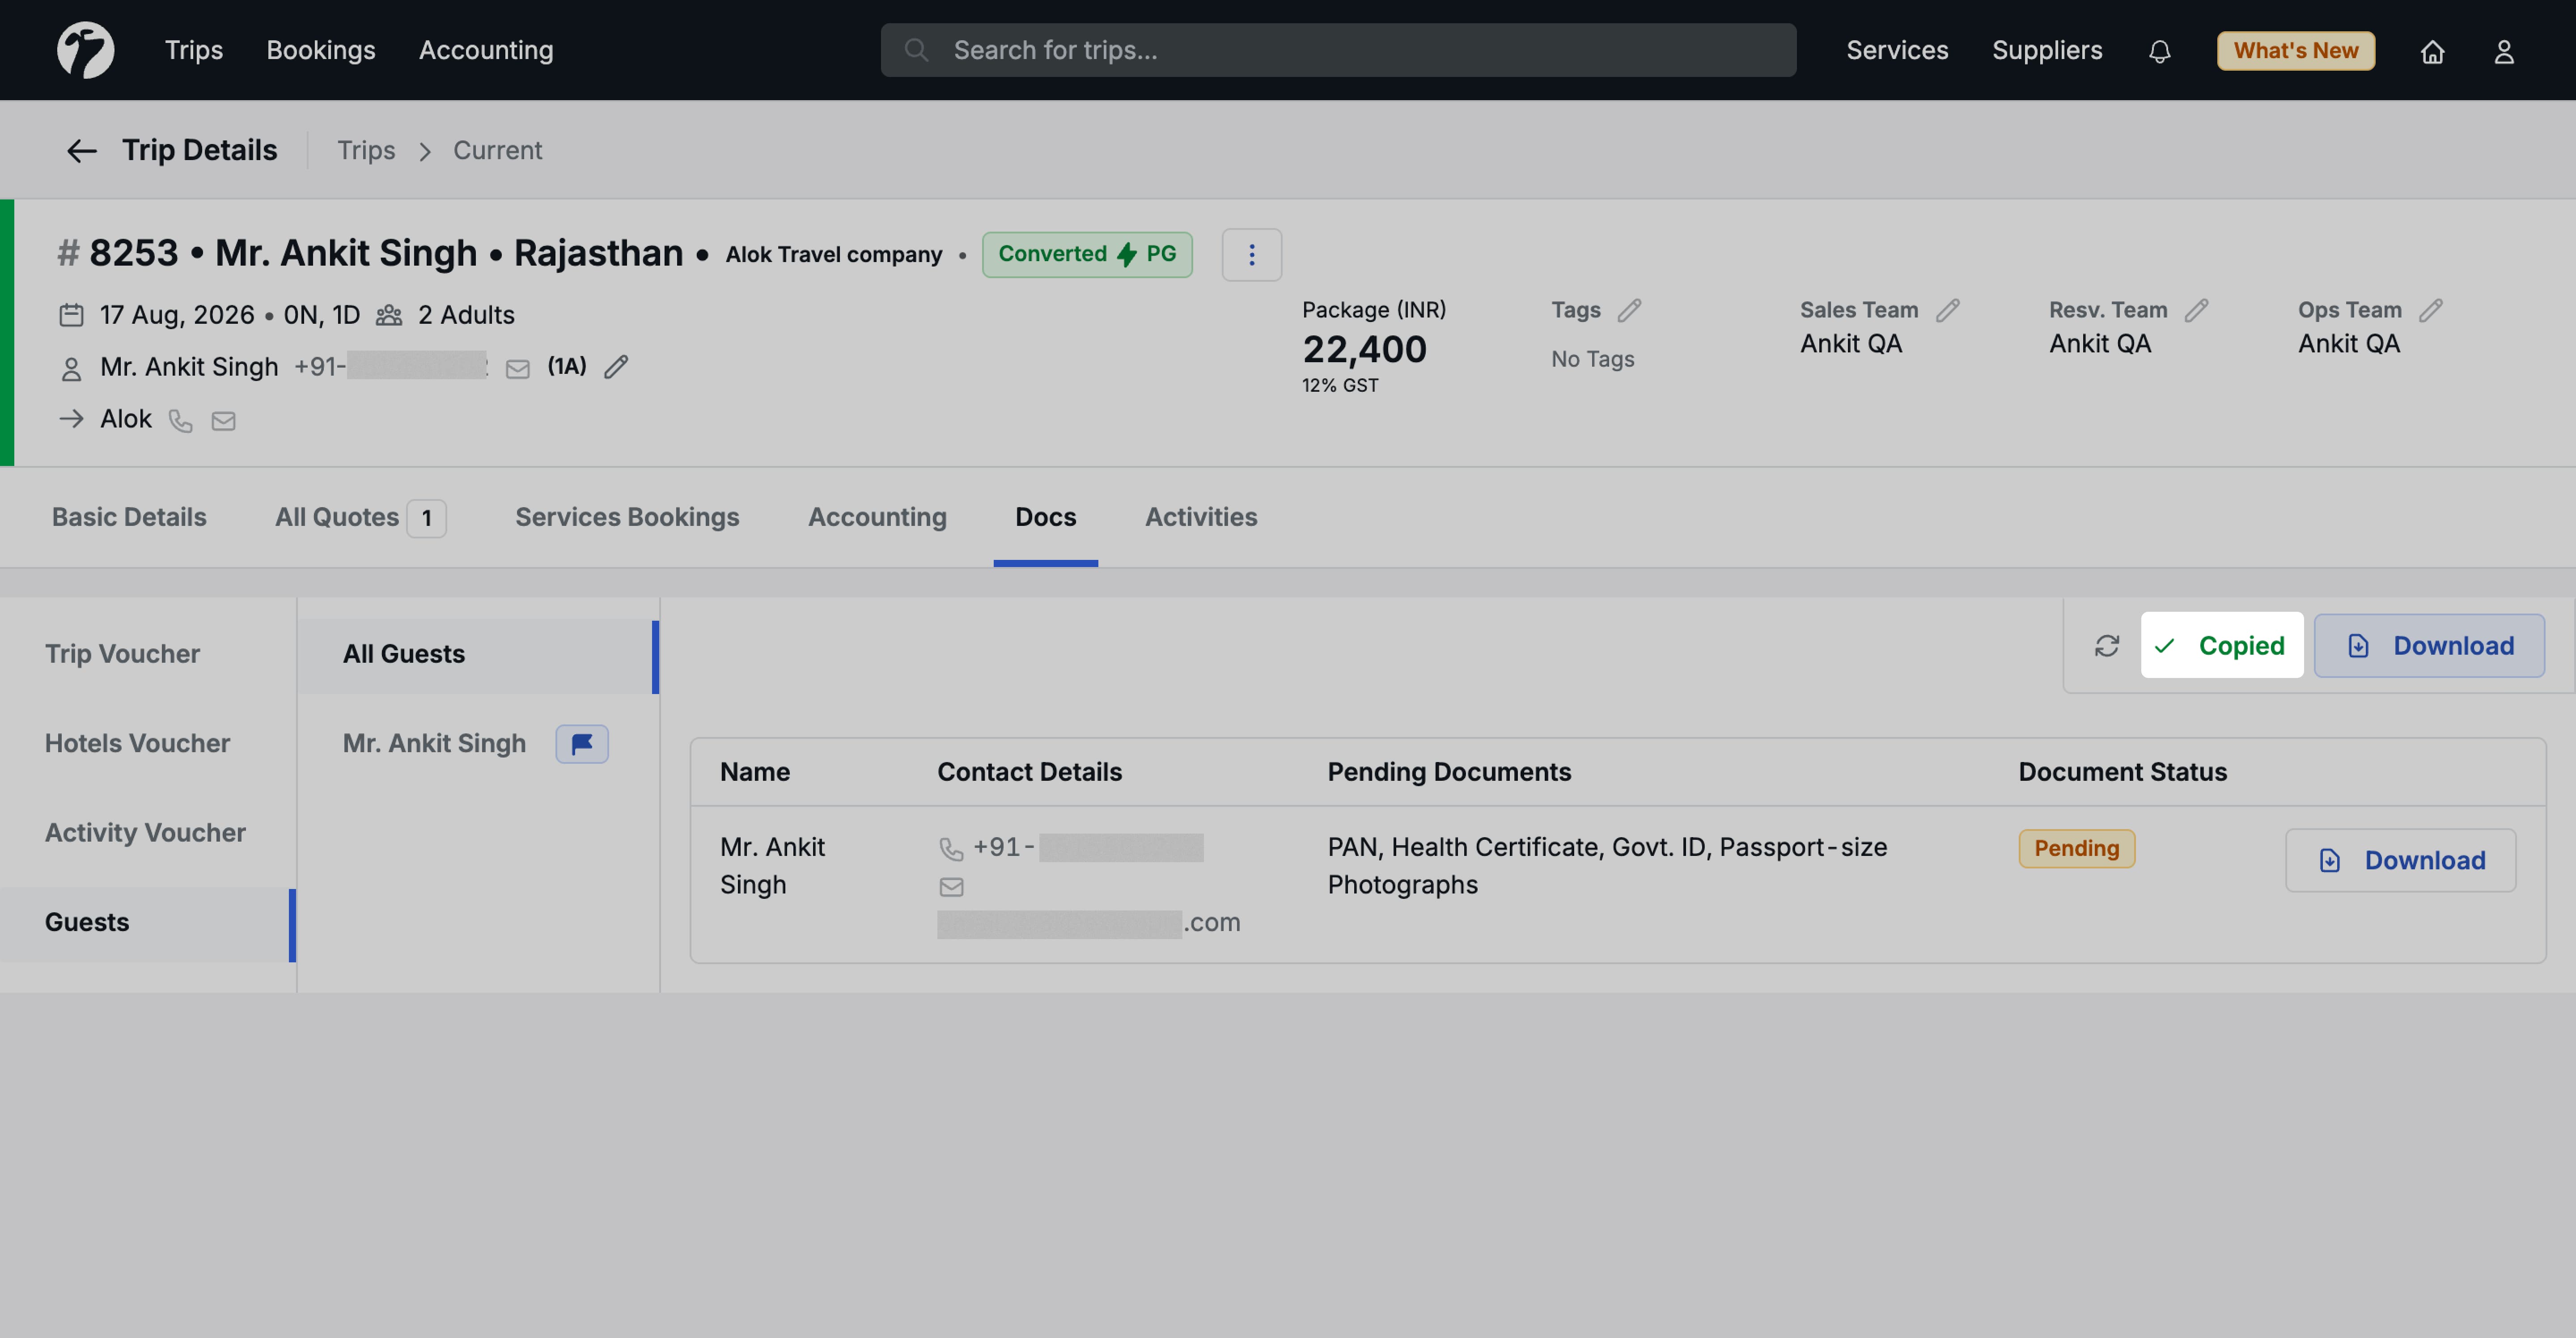Open the user profile icon
The height and width of the screenshot is (1338, 2576).
pos(2503,51)
